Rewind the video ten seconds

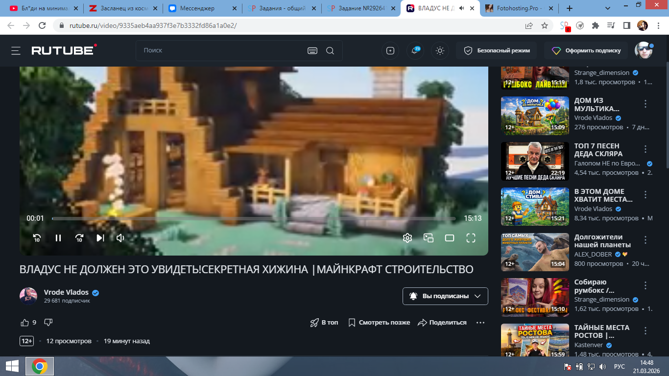pyautogui.click(x=37, y=238)
